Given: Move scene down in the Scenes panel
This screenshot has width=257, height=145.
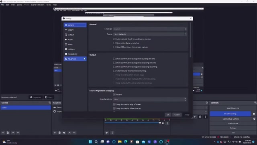Looking at the screenshot, I should [18, 133].
